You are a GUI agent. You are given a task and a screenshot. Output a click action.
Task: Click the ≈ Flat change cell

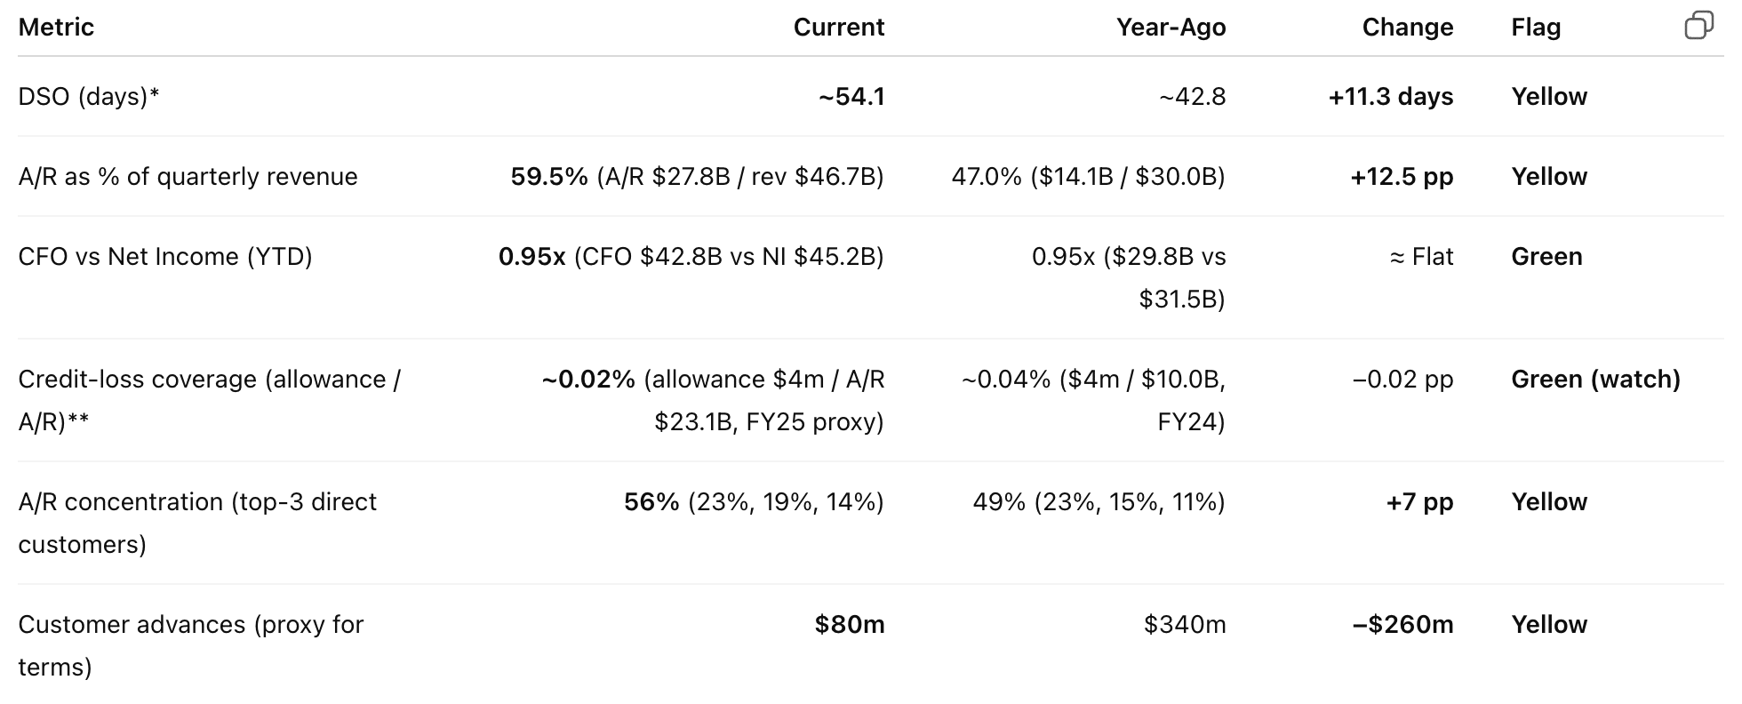[x=1420, y=256]
